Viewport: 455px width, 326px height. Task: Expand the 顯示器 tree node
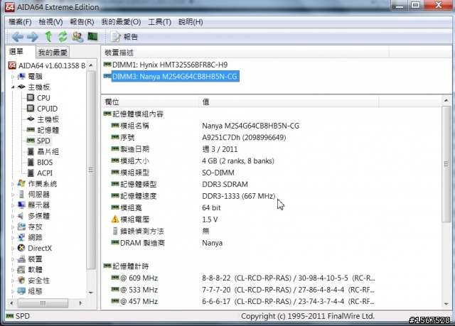click(13, 205)
